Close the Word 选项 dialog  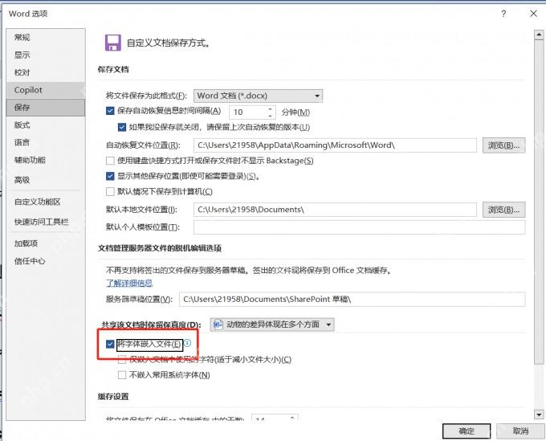coord(533,14)
